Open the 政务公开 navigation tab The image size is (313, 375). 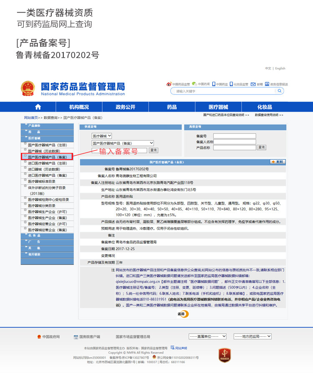(126, 107)
